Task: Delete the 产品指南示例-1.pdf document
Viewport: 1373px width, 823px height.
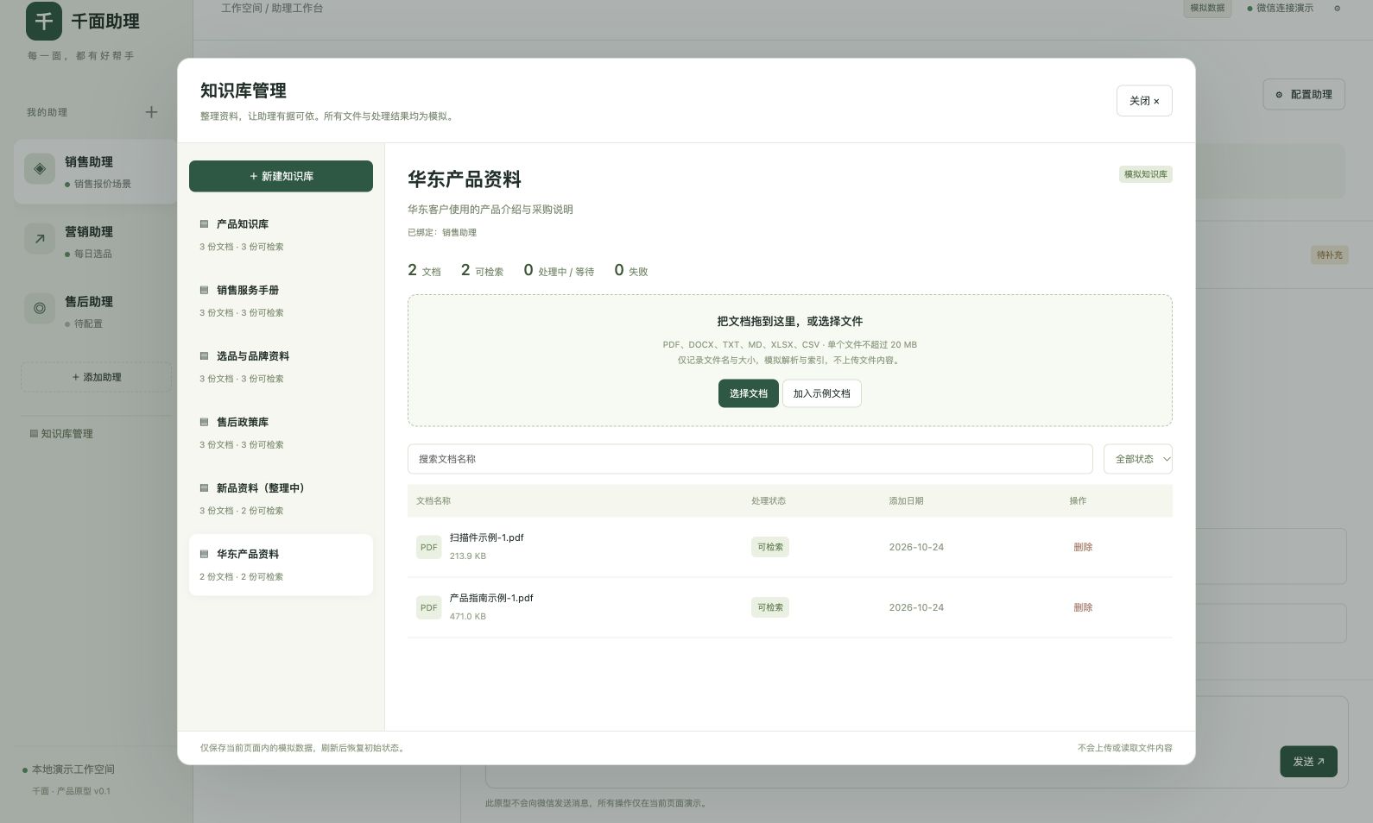Action: point(1083,607)
